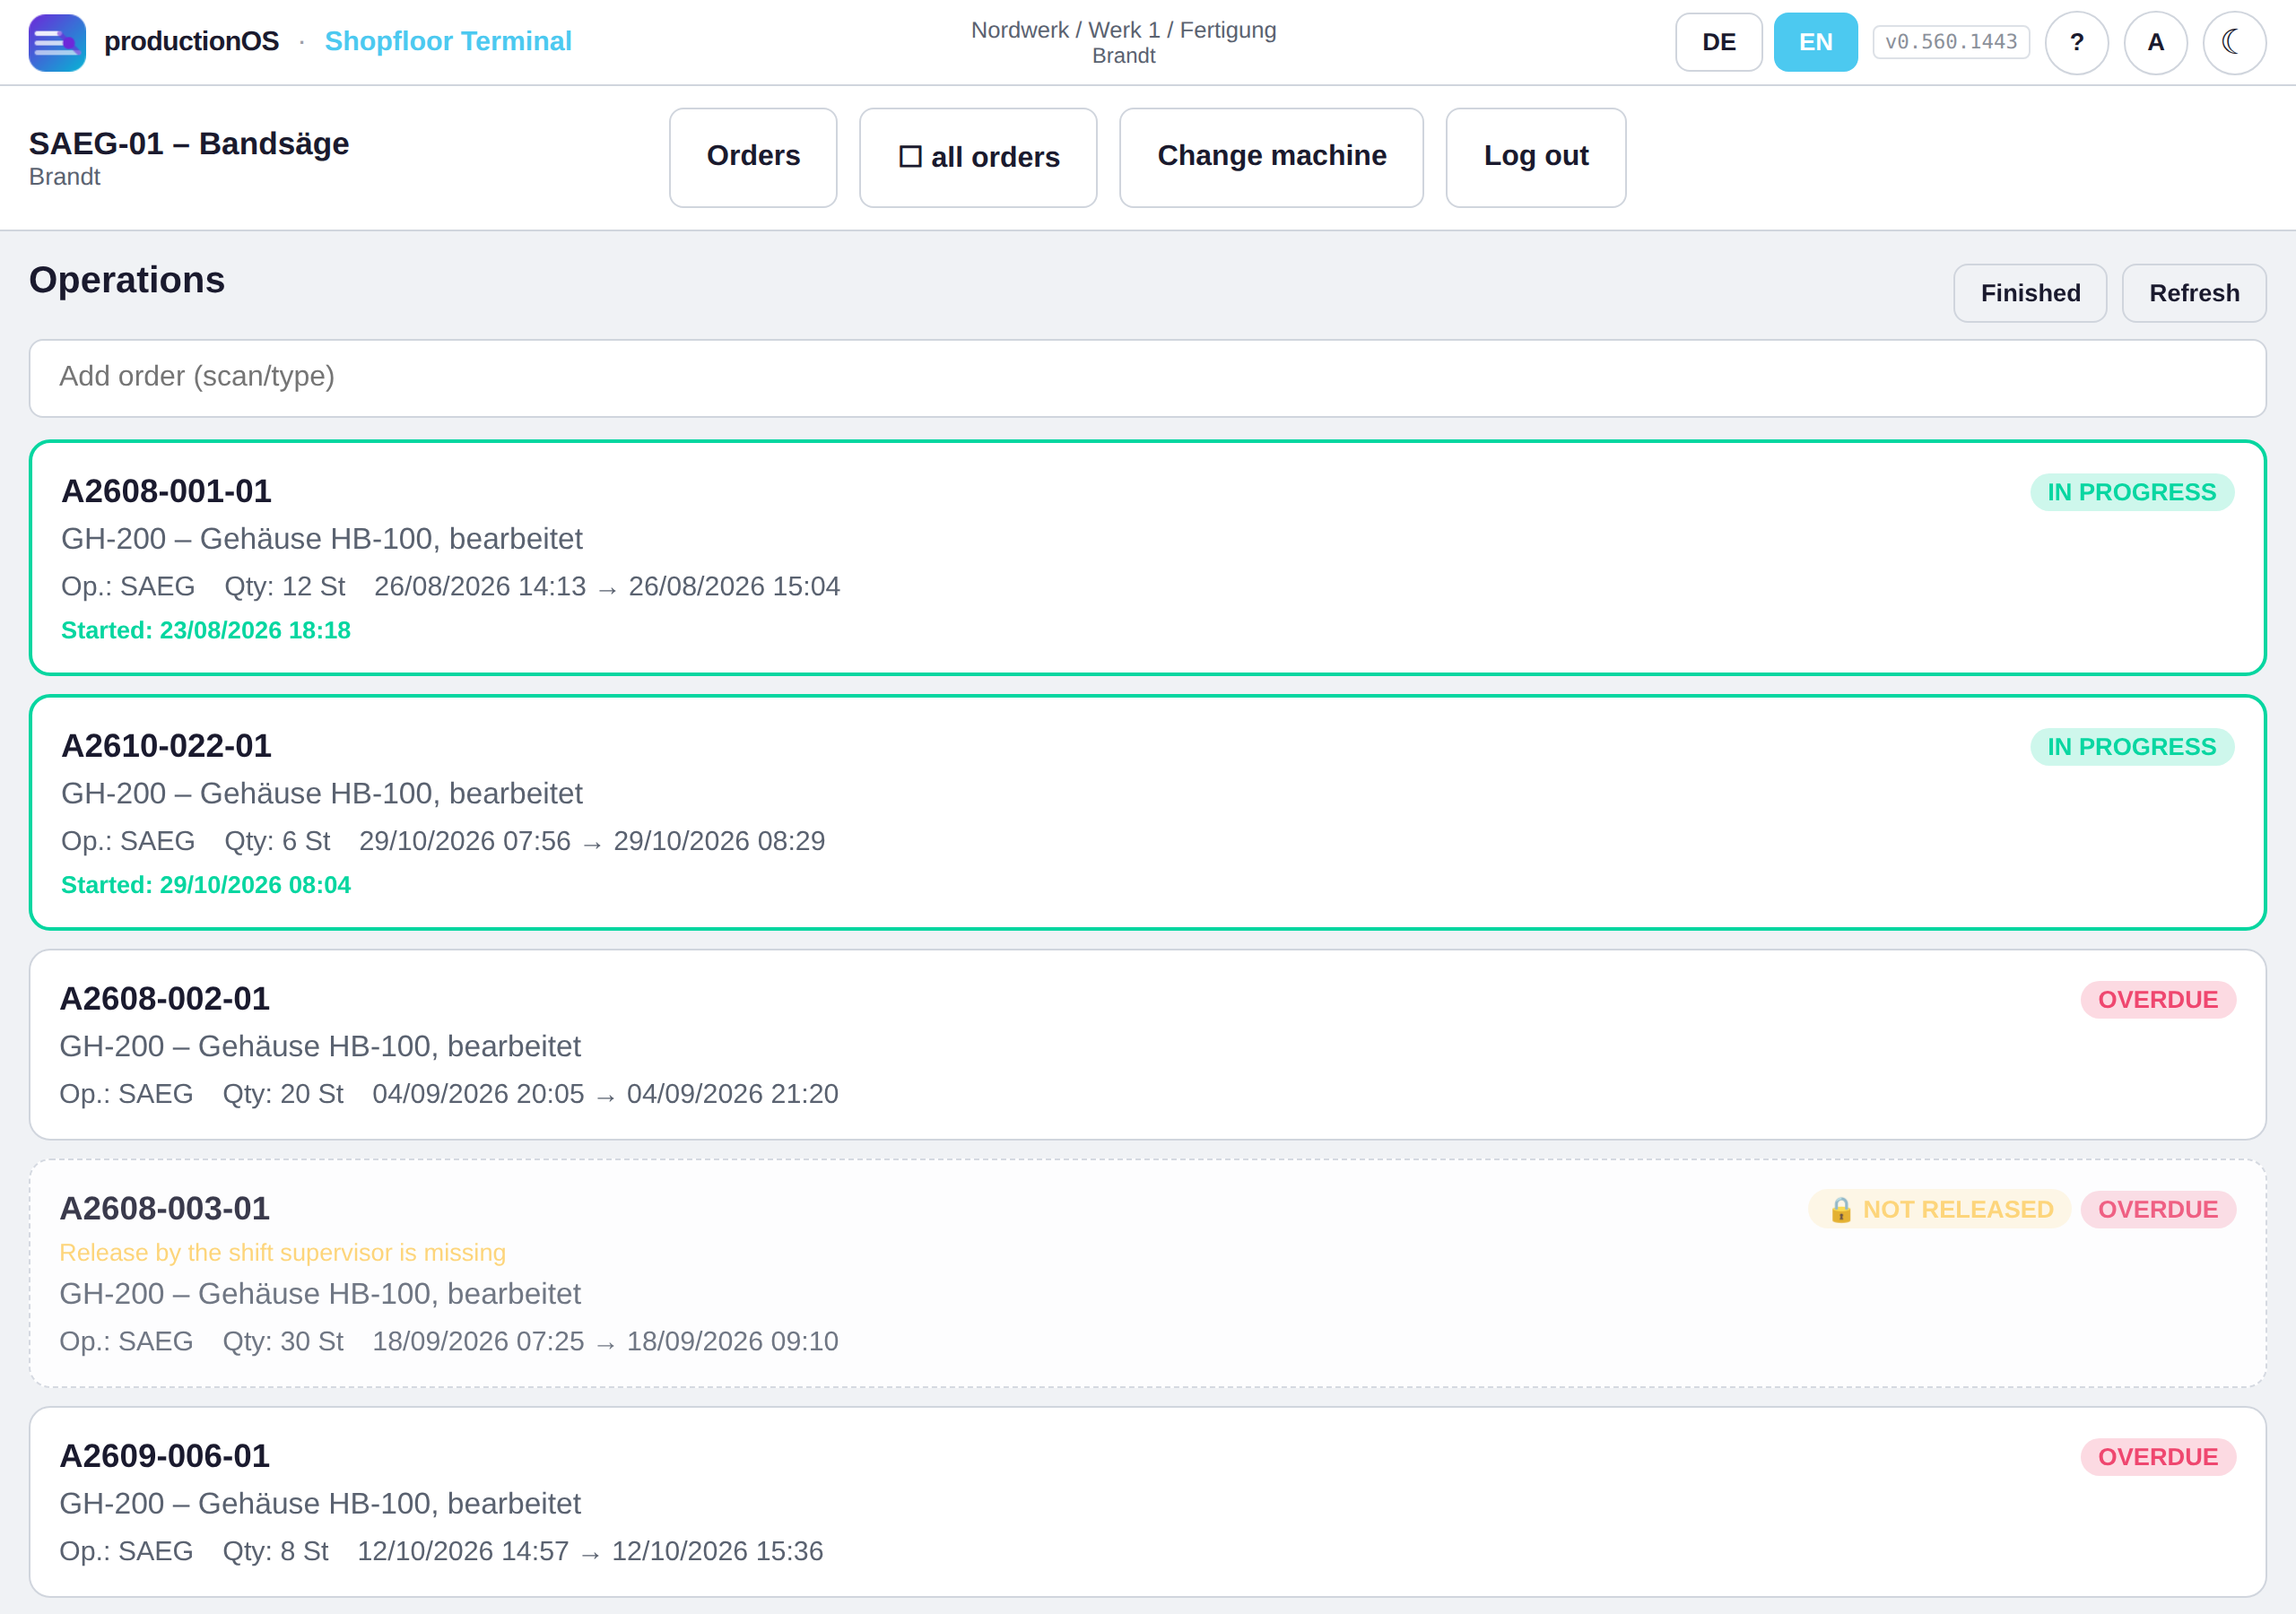The width and height of the screenshot is (2296, 1614).
Task: Focus the Add order scan/type field
Action: pos(1148,378)
